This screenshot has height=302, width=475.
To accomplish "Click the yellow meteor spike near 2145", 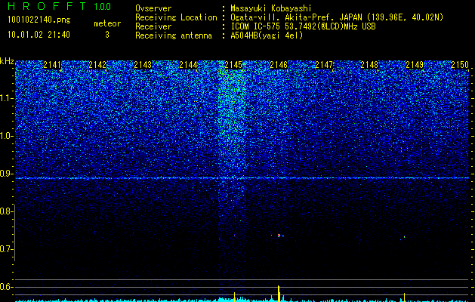I will pos(234,297).
